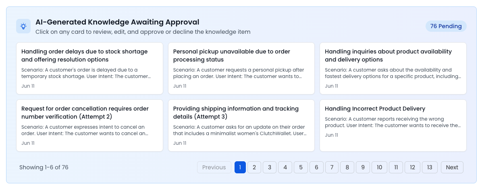Jump to page 2

(x=254, y=167)
